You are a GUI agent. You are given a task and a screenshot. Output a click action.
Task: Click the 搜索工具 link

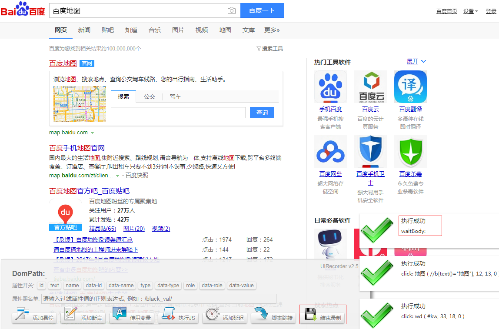[273, 49]
